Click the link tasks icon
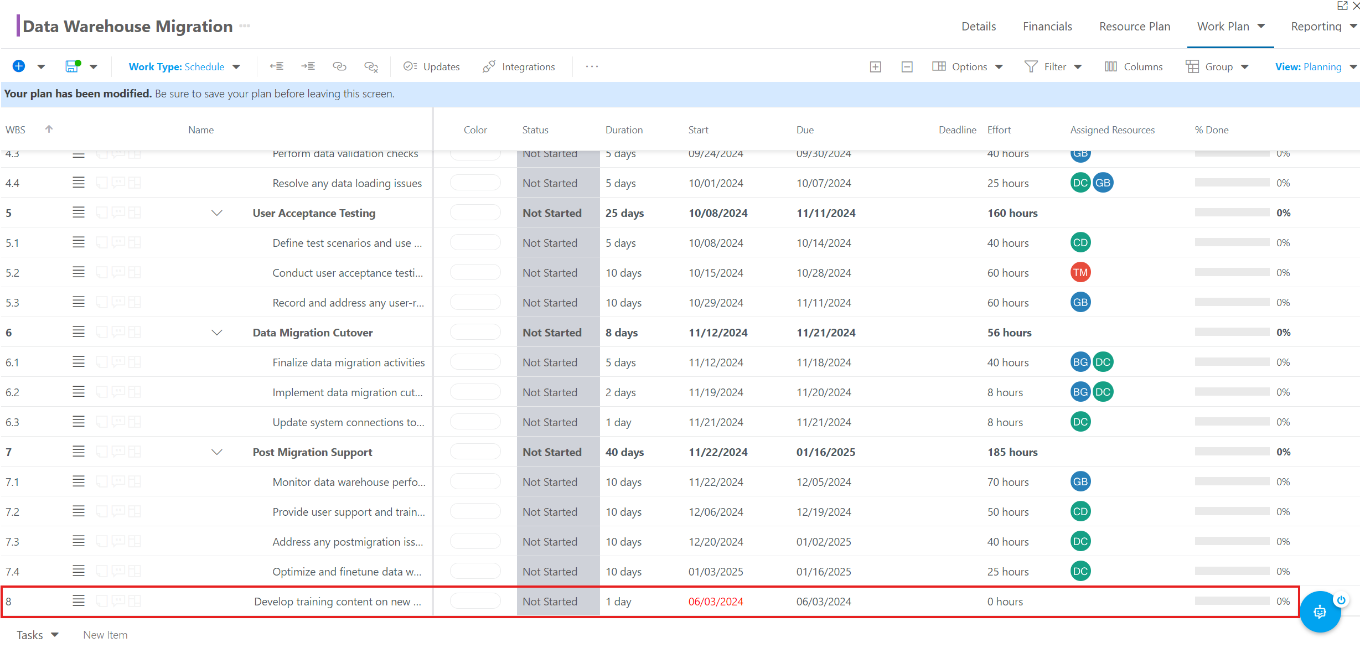 [339, 66]
